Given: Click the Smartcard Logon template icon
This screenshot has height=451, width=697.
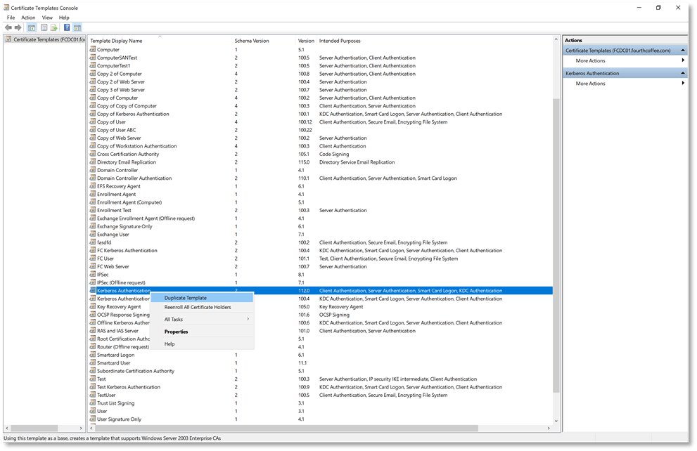Looking at the screenshot, I should pos(92,355).
